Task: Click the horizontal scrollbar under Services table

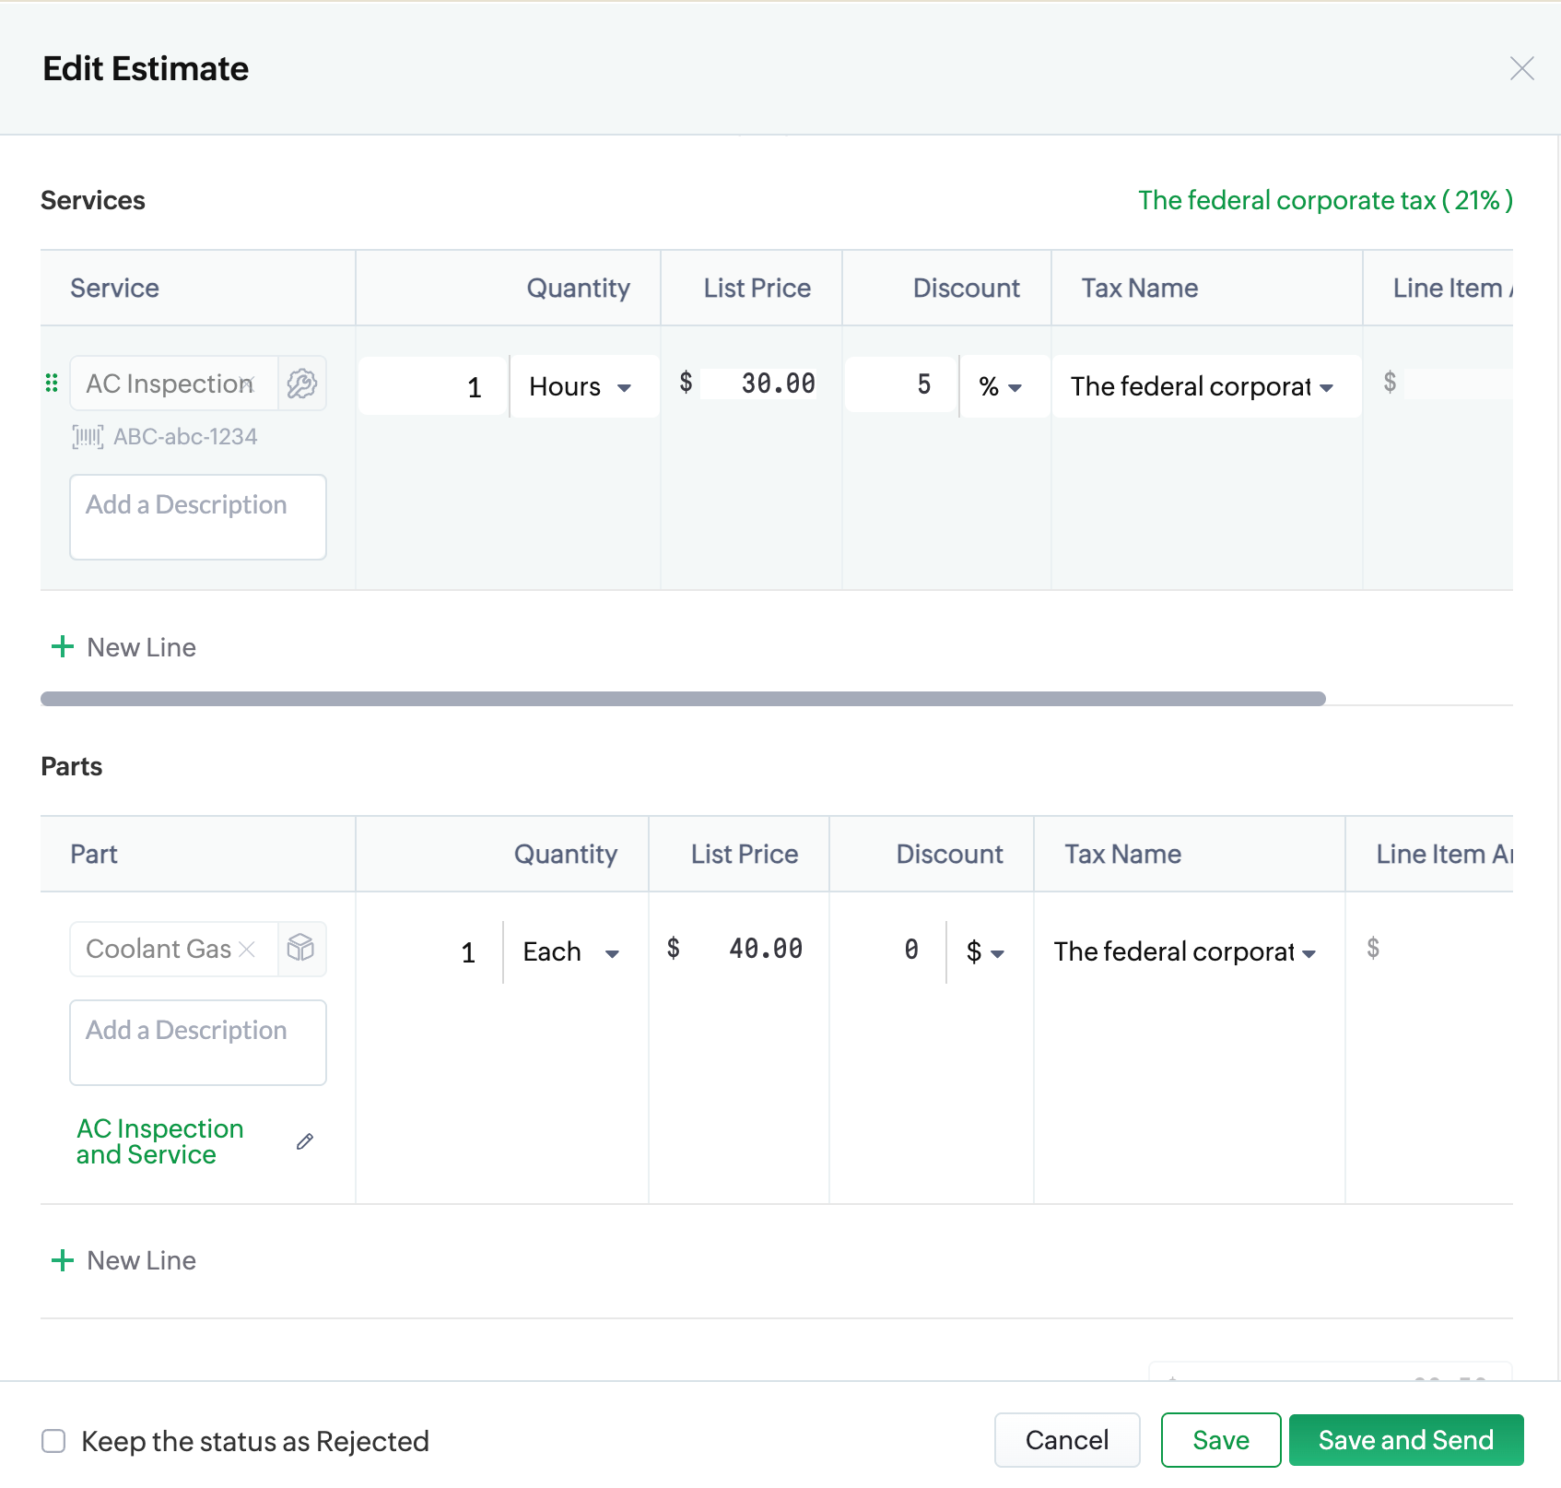Action: pyautogui.click(x=682, y=699)
